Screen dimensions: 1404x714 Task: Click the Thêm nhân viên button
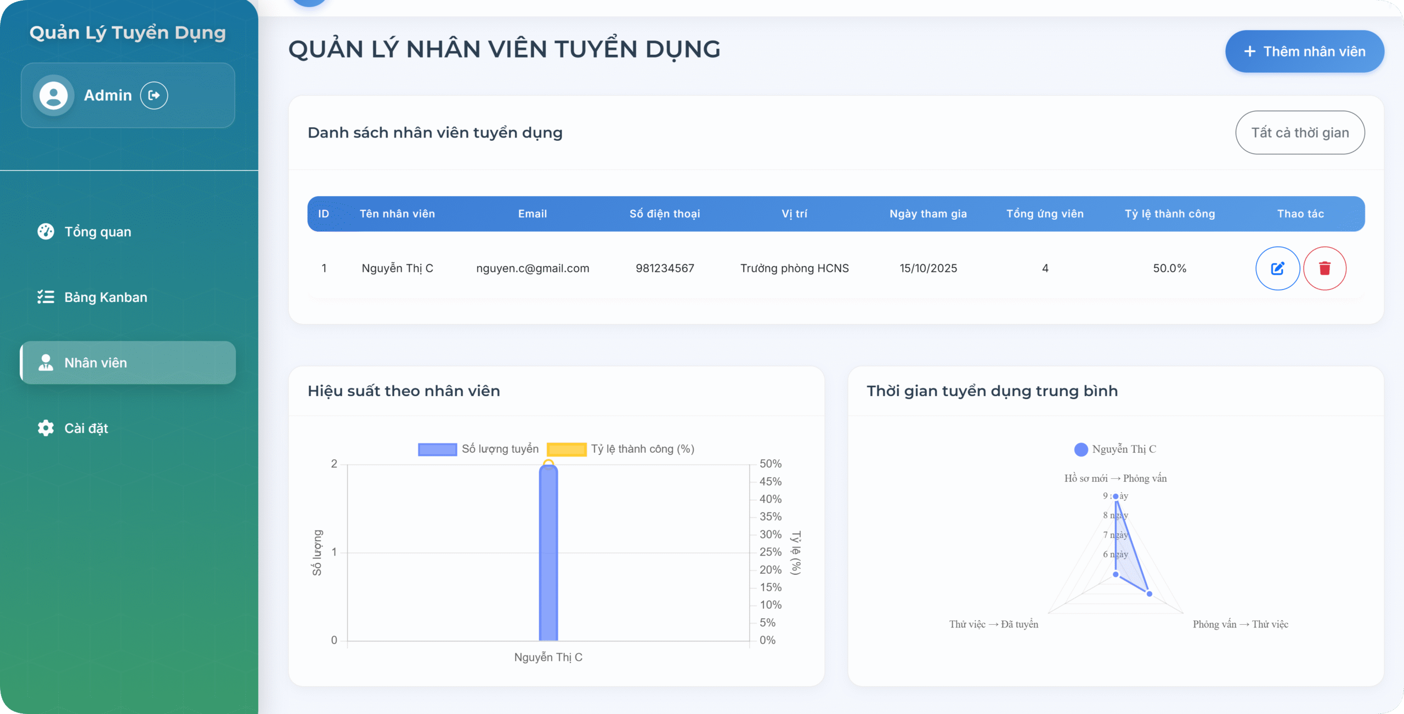[x=1304, y=52]
